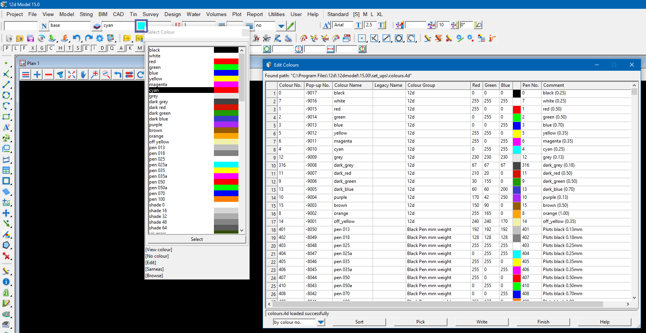Toggle the 'Q' snap letter button
Screen dimensions: 646x333
[x=112, y=48]
